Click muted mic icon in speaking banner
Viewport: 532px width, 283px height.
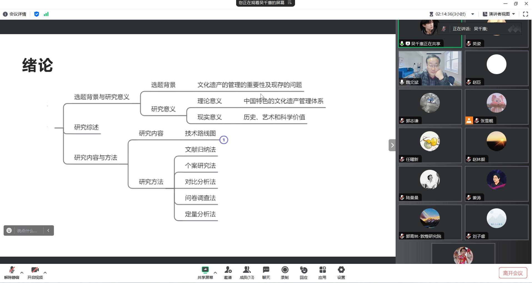coord(444,29)
